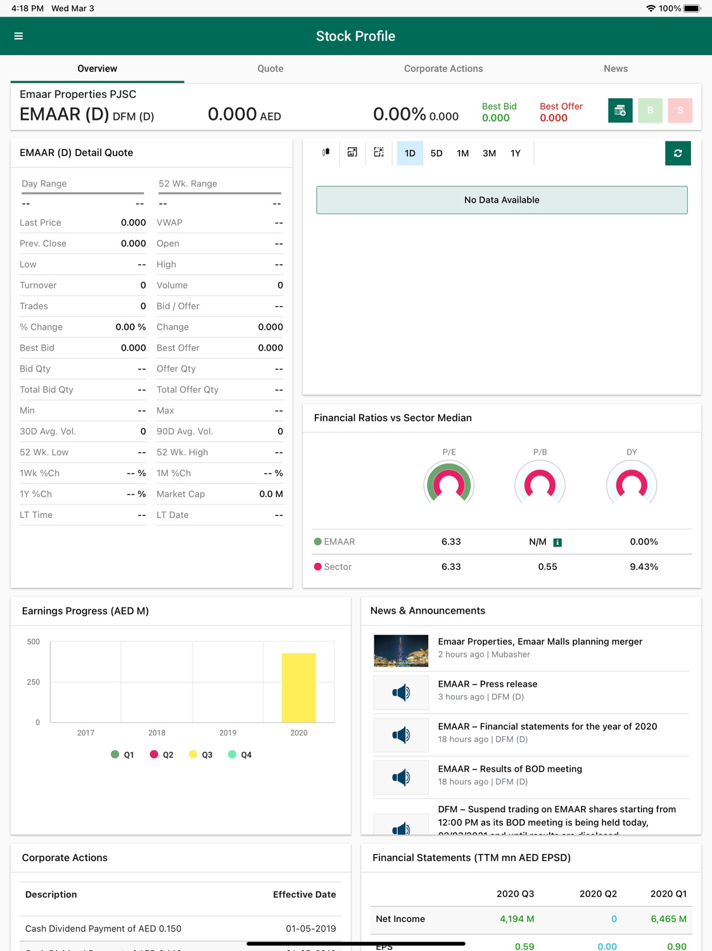Toggle the Q2 legend series

(162, 754)
